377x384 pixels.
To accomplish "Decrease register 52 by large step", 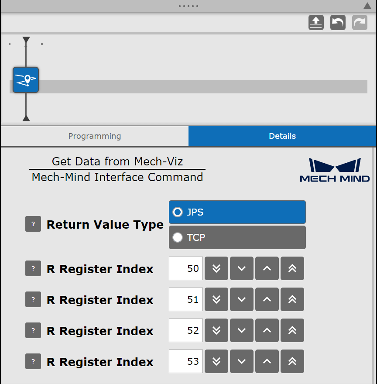I will click(216, 330).
